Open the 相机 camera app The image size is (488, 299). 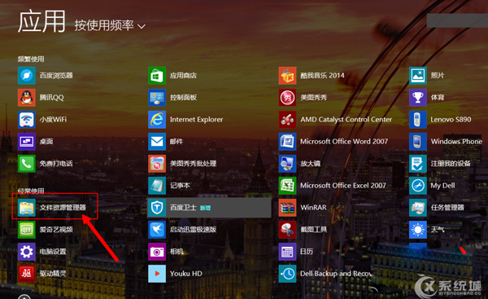166,252
